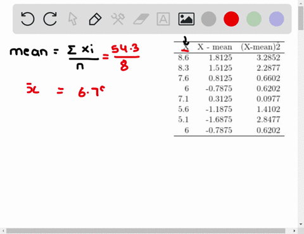
Task: Select the pointer selection tool
Action: [73, 19]
